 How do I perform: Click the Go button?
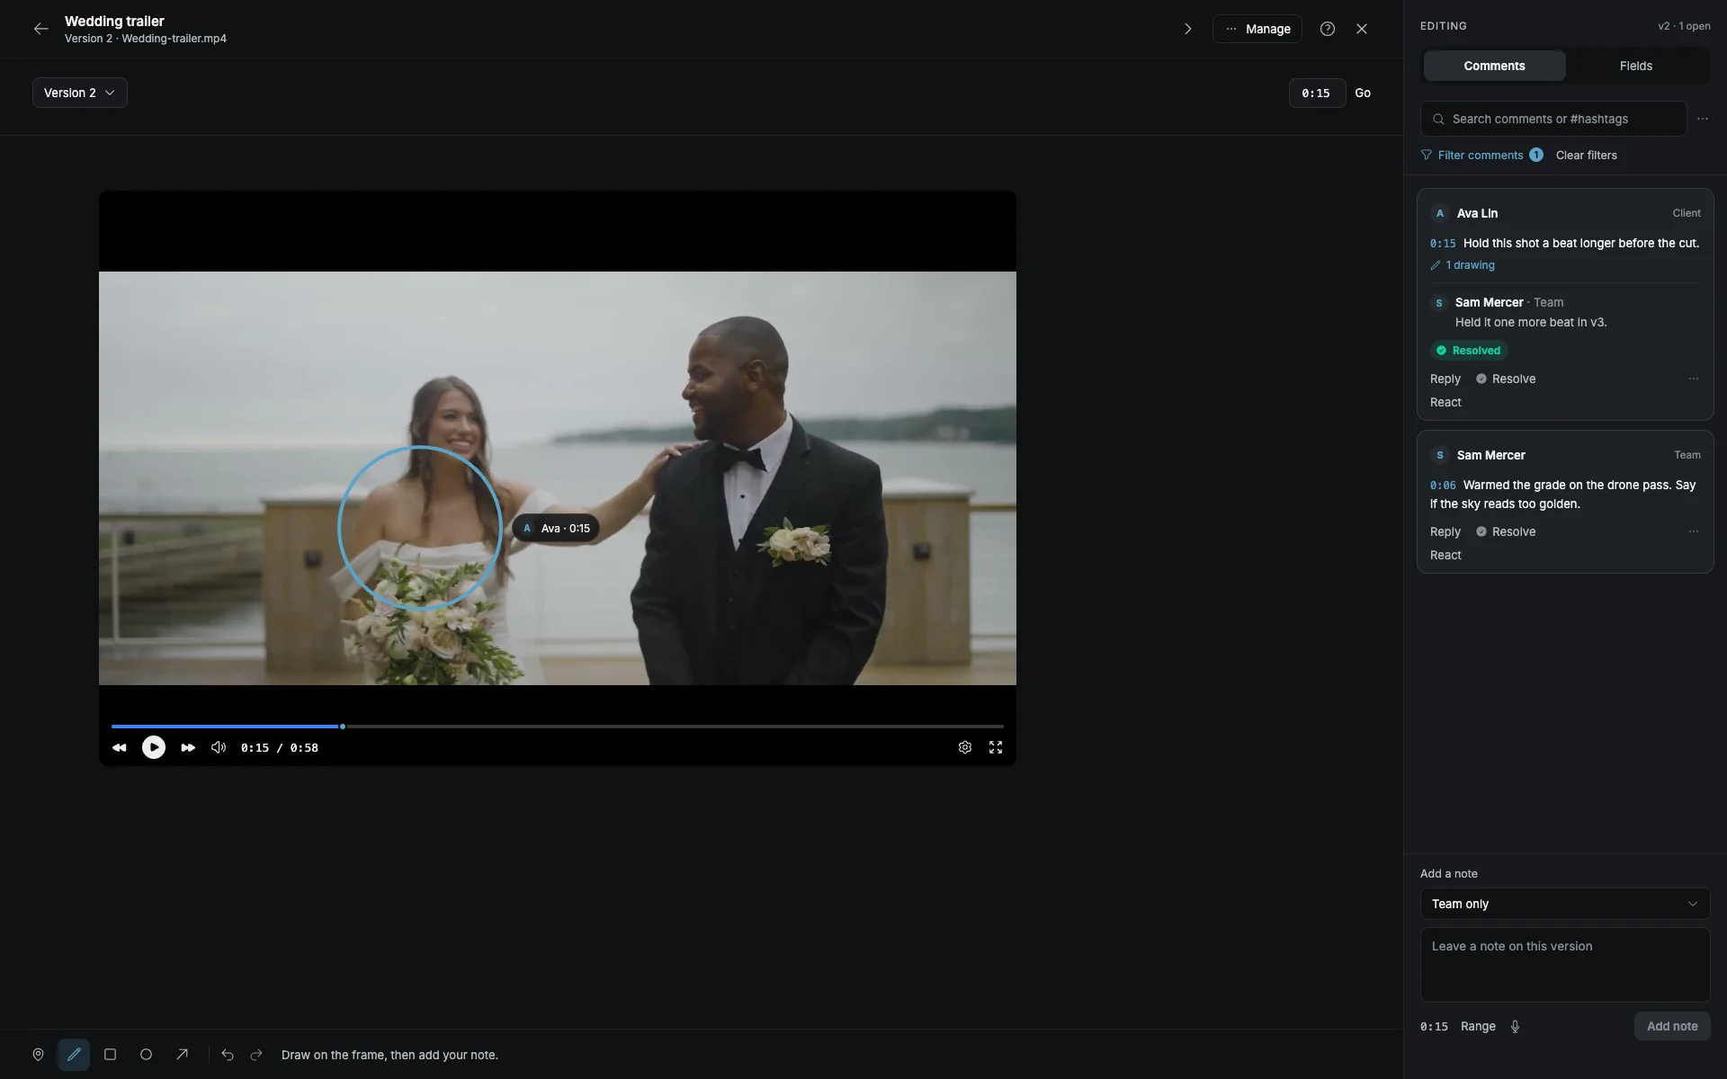tap(1363, 93)
